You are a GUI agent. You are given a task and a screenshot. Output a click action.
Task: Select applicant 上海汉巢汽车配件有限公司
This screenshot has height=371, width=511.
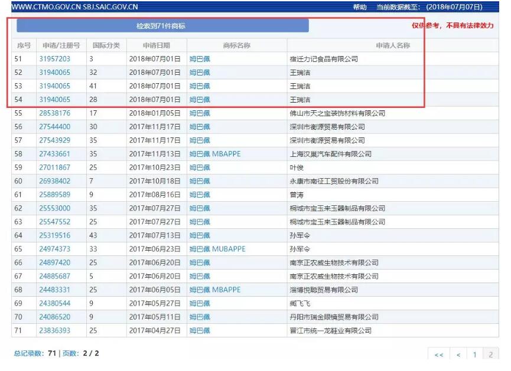(x=331, y=154)
